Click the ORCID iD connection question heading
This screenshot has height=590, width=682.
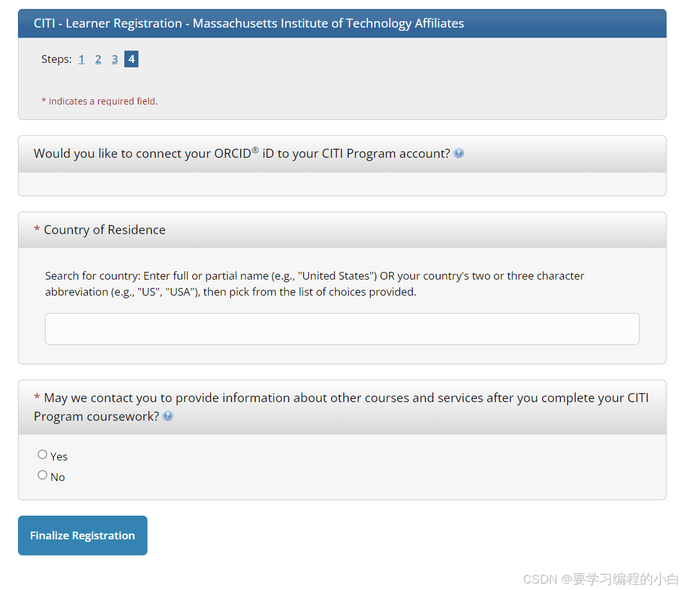pyautogui.click(x=242, y=153)
